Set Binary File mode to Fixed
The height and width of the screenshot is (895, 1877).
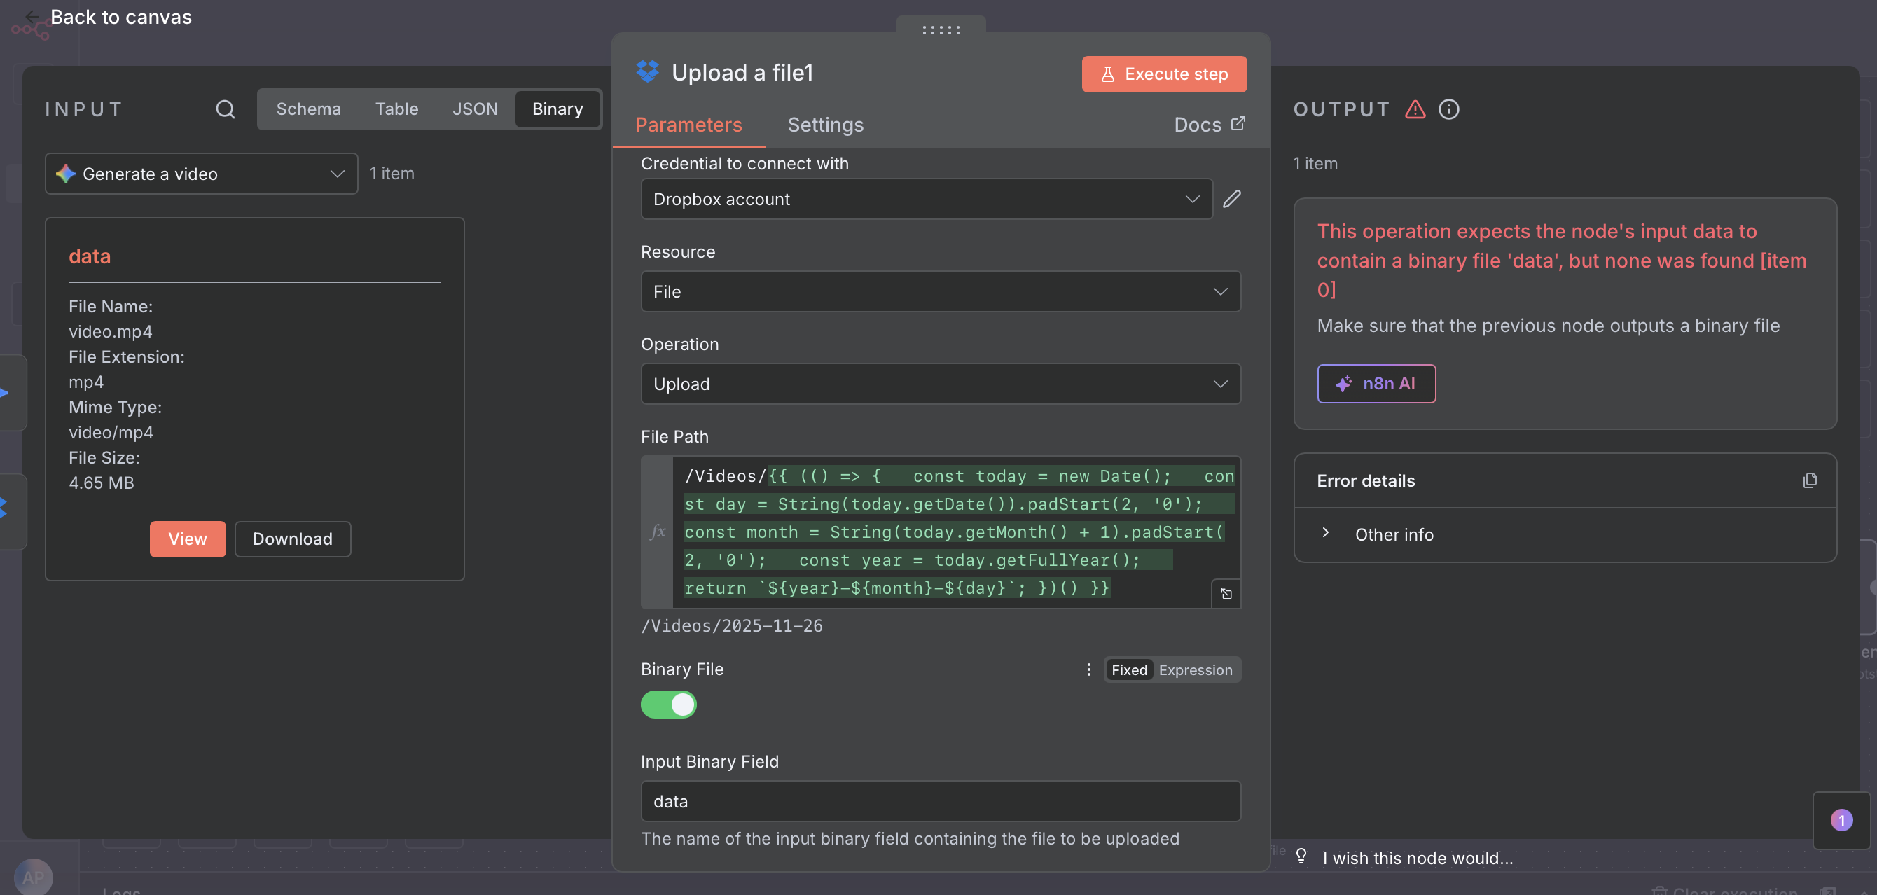point(1129,669)
